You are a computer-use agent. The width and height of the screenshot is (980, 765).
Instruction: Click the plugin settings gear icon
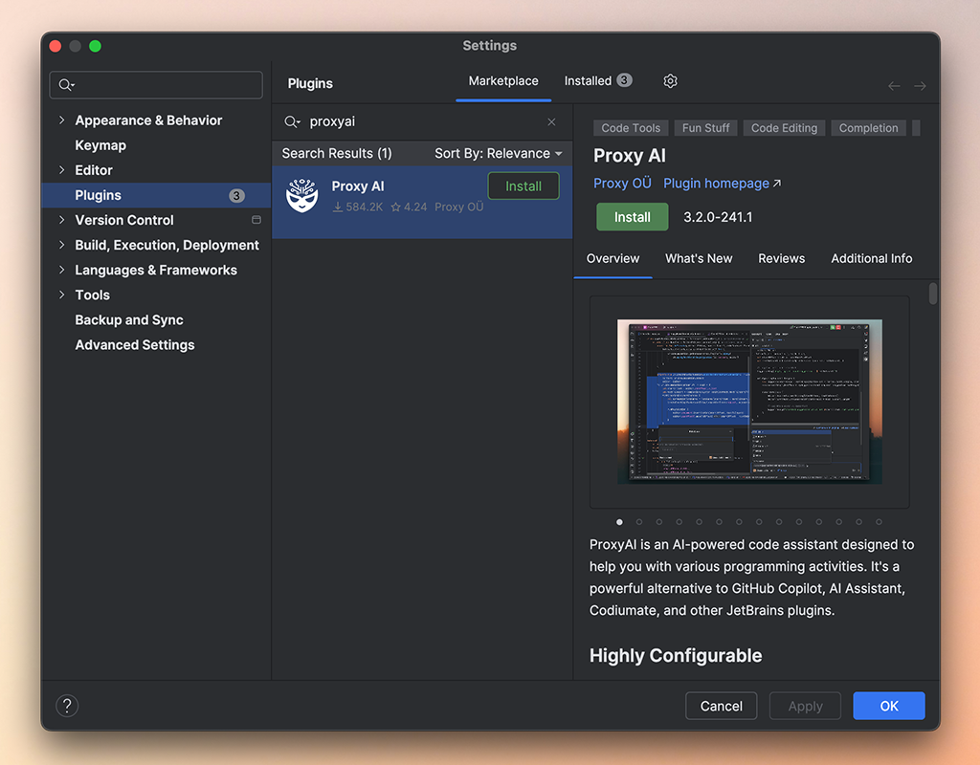point(670,81)
